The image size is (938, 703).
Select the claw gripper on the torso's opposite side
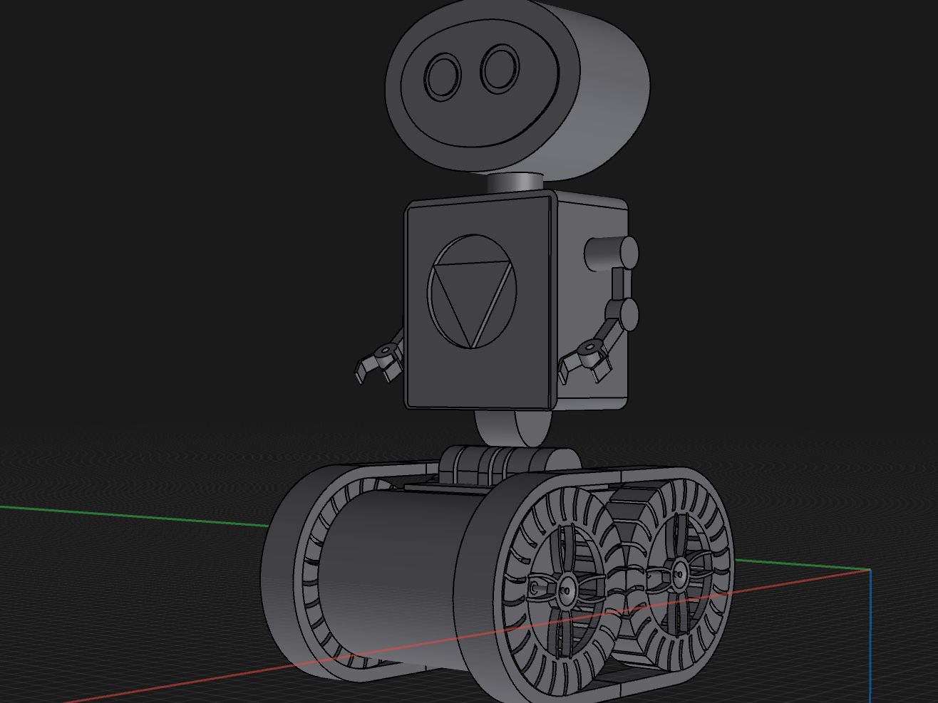click(x=378, y=362)
